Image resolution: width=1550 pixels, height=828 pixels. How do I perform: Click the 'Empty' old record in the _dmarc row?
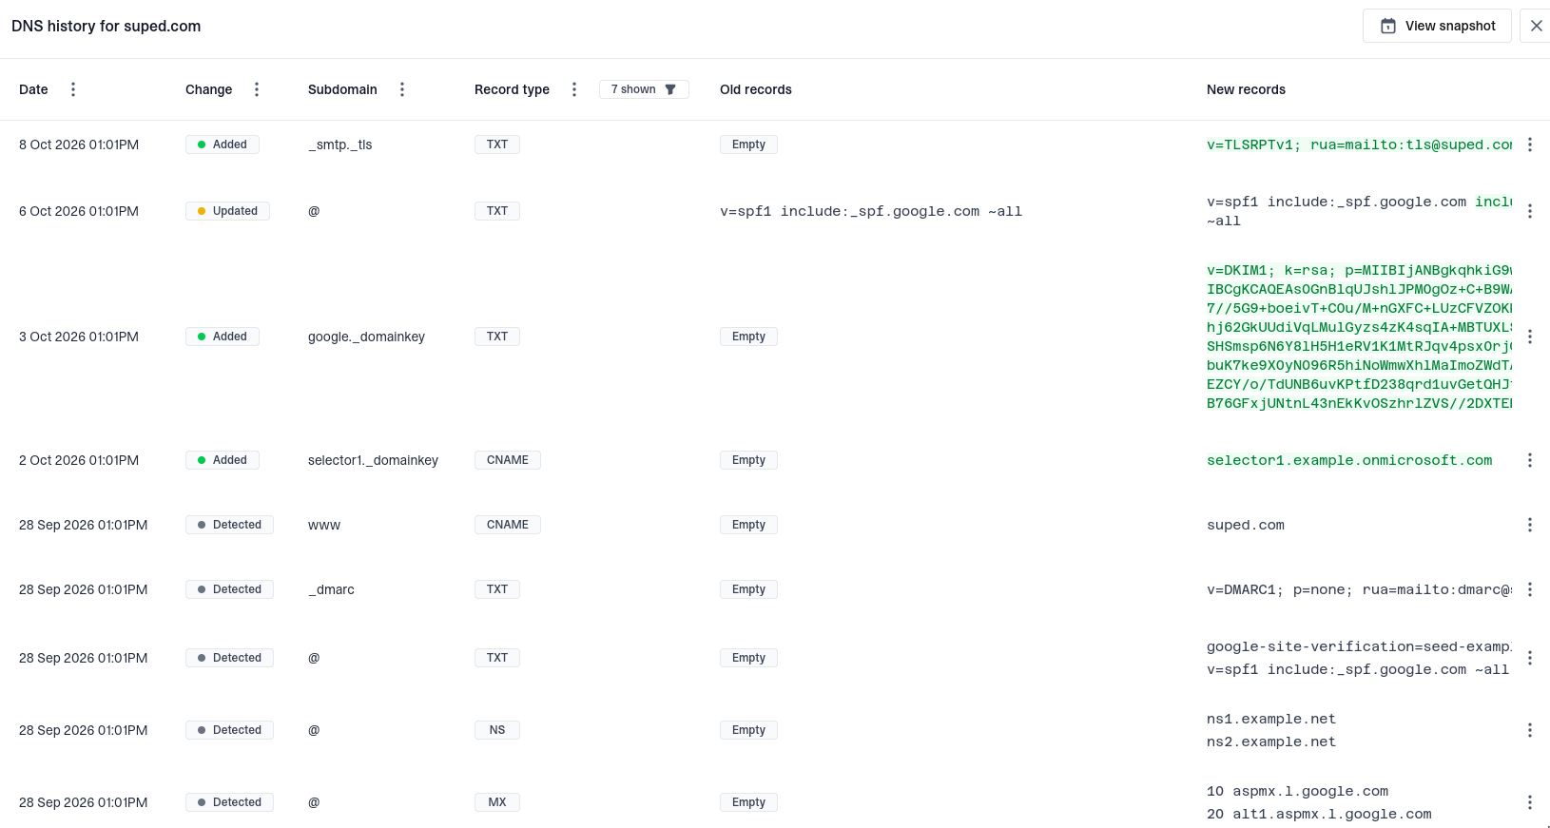click(748, 589)
